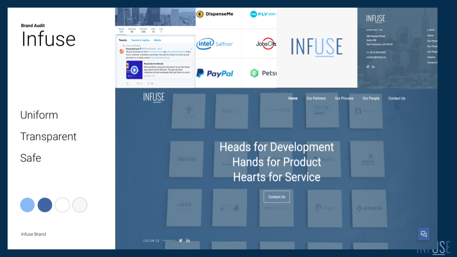
Task: Open the Our Partners nav item
Action: (x=316, y=99)
